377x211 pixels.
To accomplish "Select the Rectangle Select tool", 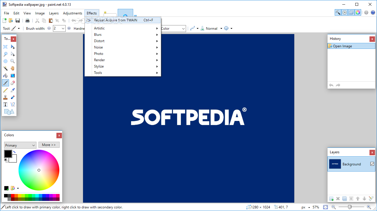I will pos(5,47).
